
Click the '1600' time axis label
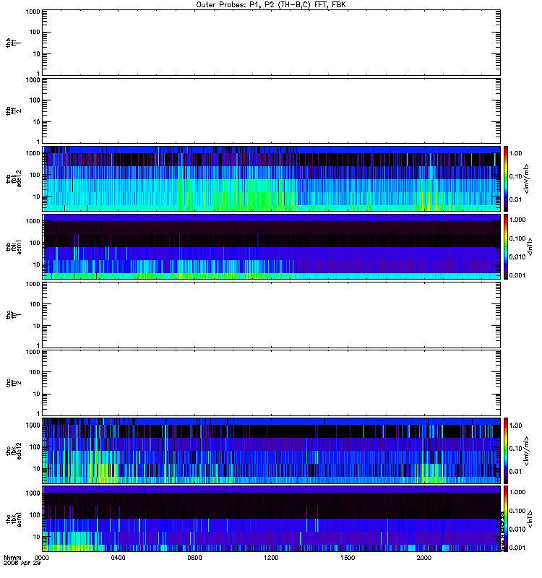click(348, 558)
